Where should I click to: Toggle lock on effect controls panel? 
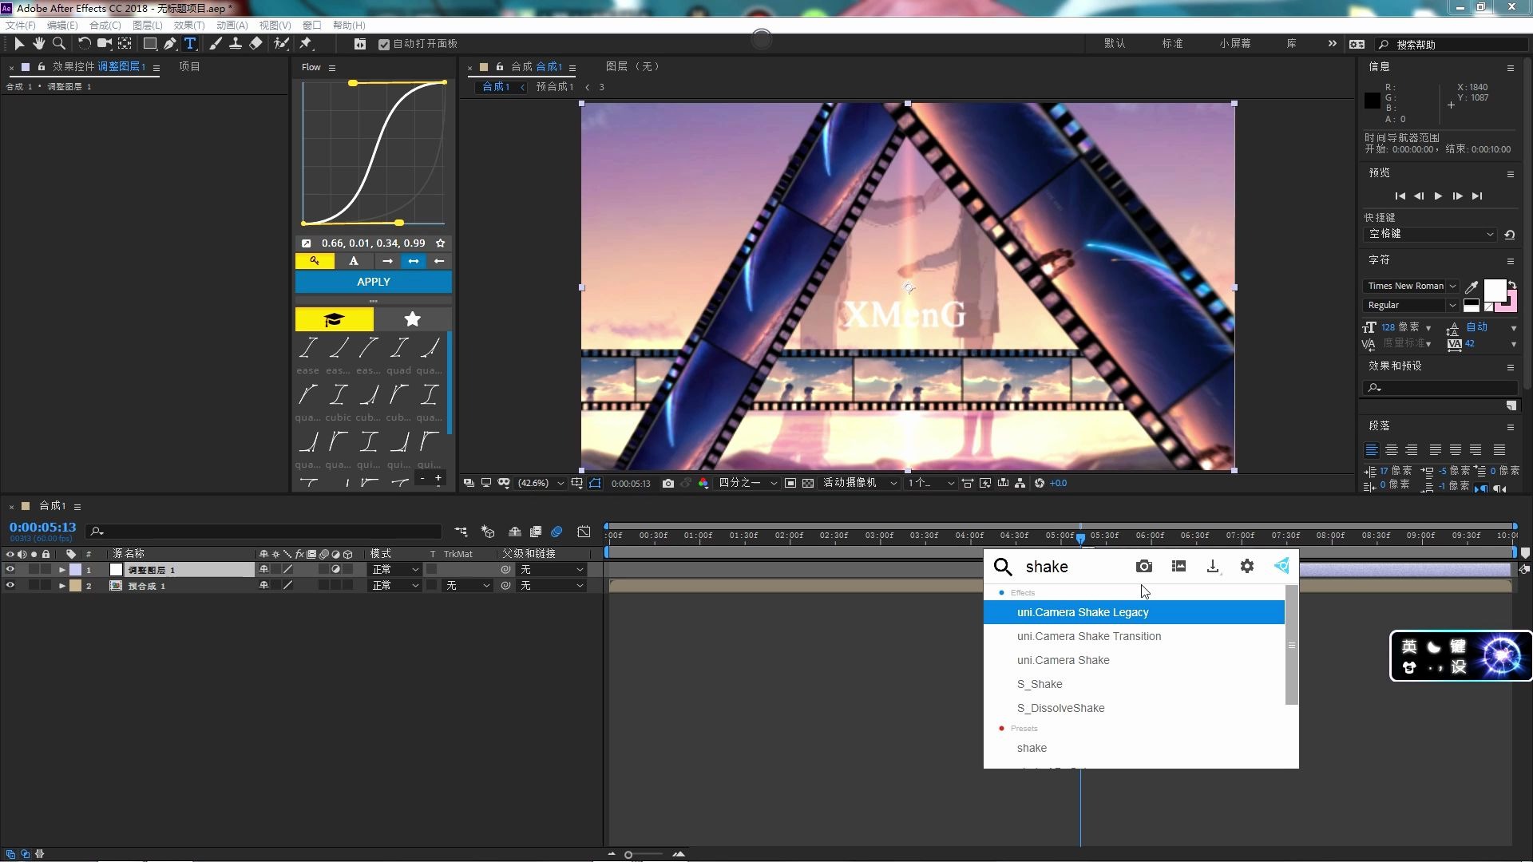(42, 67)
